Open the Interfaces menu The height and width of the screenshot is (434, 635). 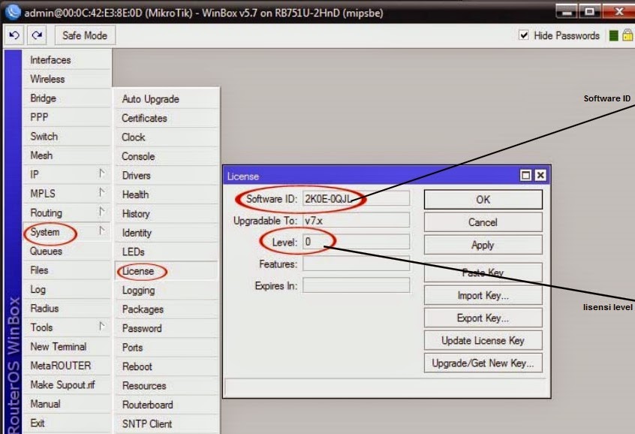[67, 60]
